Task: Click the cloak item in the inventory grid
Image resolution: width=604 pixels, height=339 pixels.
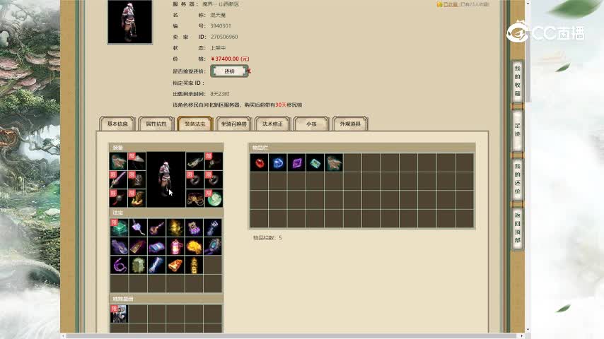Action: click(x=334, y=162)
